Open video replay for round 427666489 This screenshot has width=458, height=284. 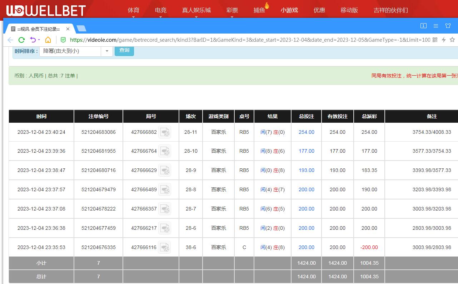[x=165, y=190]
